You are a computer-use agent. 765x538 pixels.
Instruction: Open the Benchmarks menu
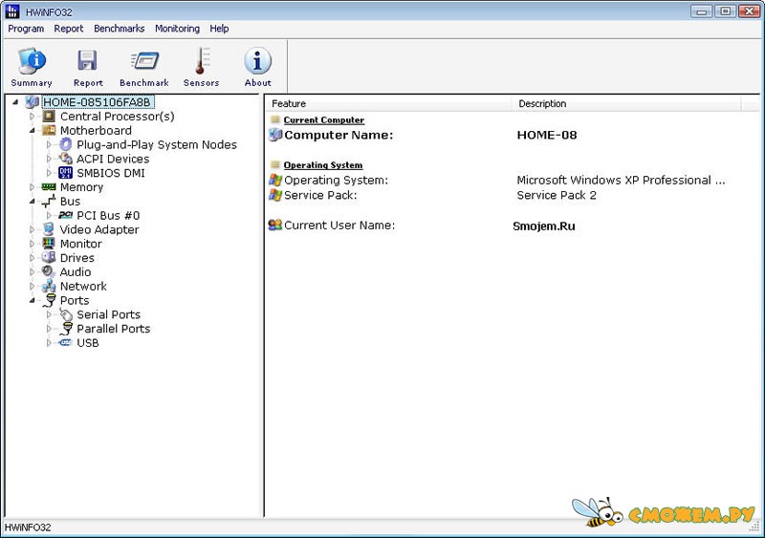tap(119, 29)
